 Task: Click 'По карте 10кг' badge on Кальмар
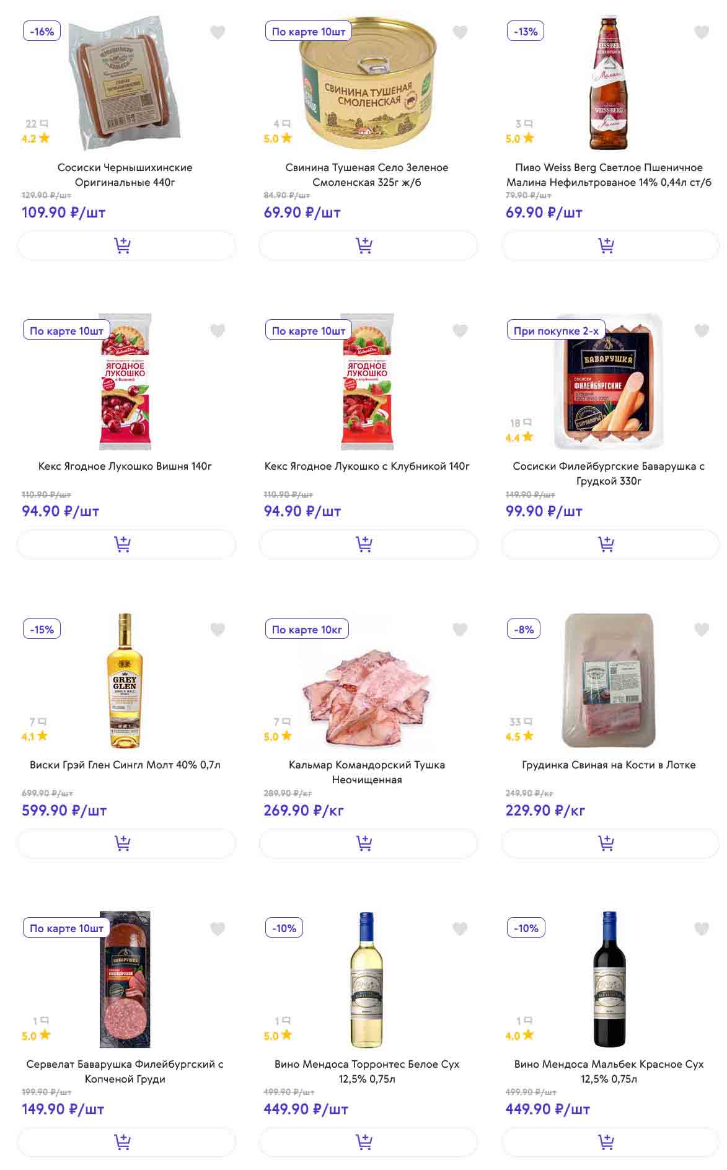[x=307, y=630]
